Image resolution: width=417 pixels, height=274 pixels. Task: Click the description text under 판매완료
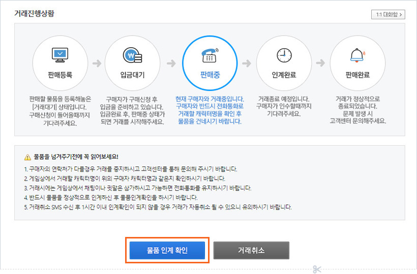(358, 110)
